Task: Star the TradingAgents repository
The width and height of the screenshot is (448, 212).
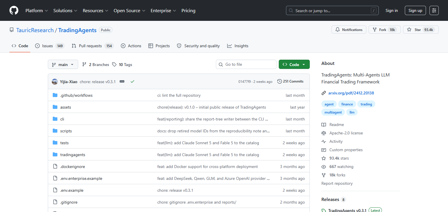Action: point(421,30)
